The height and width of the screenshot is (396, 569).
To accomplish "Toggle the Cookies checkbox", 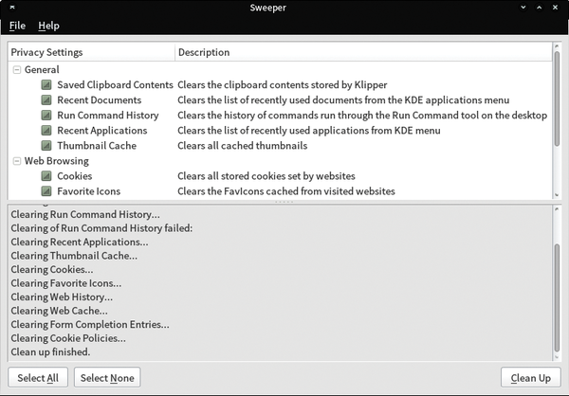I will (x=46, y=176).
